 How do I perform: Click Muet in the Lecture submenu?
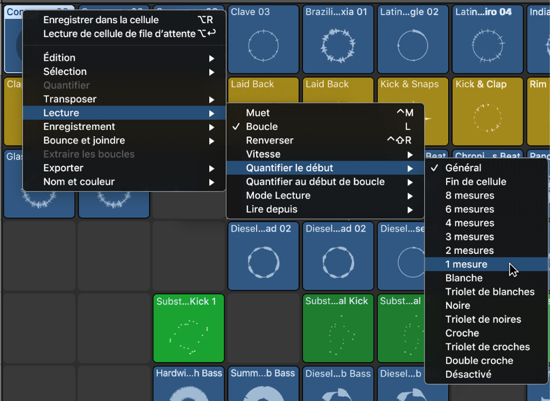(258, 112)
